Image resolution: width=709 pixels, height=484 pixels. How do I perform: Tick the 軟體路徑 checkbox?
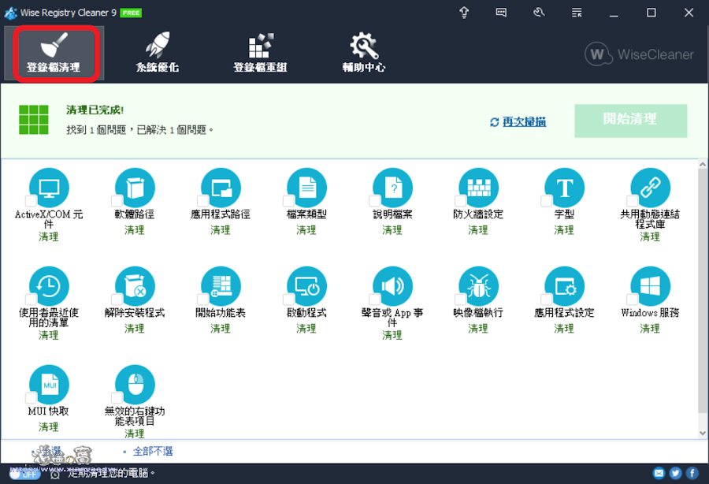pyautogui.click(x=117, y=201)
